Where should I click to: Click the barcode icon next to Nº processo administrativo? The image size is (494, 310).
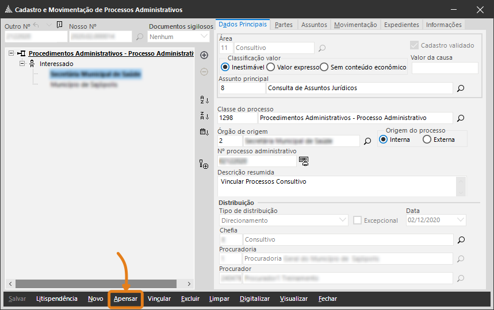click(303, 161)
